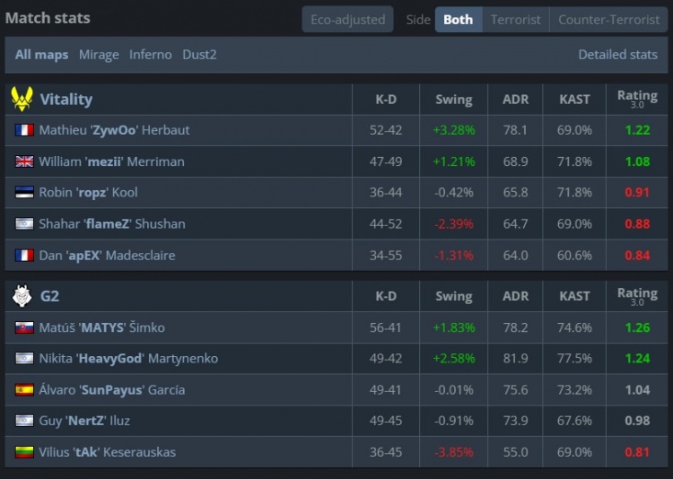Open the Dust2 map tab

point(199,55)
